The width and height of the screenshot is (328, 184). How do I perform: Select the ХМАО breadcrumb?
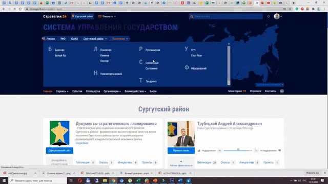(74, 39)
